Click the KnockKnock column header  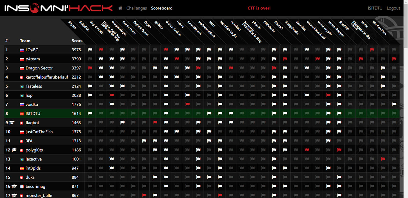195,28
